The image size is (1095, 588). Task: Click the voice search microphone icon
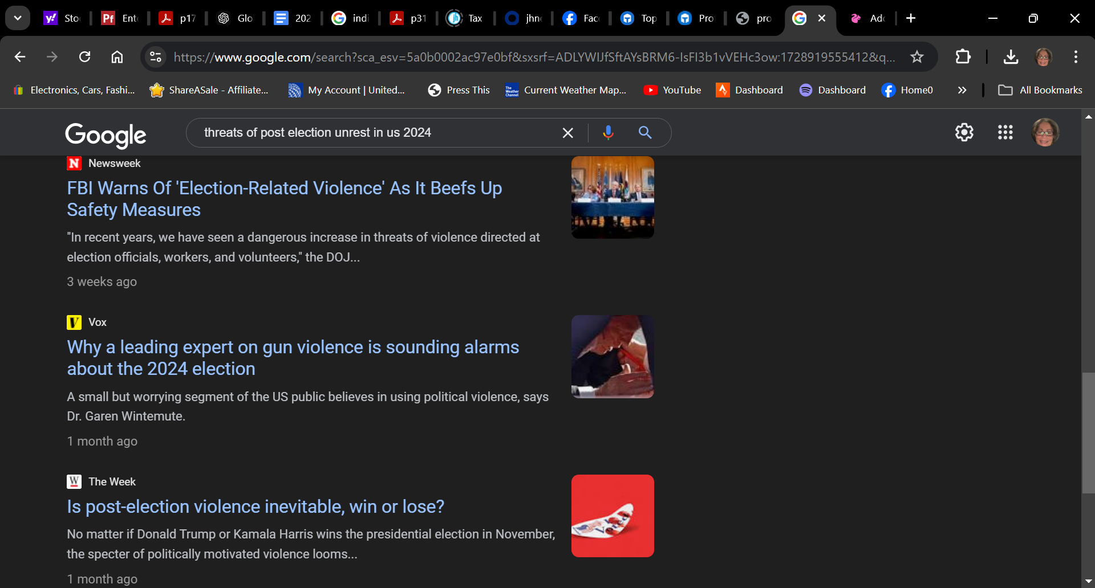click(x=608, y=132)
